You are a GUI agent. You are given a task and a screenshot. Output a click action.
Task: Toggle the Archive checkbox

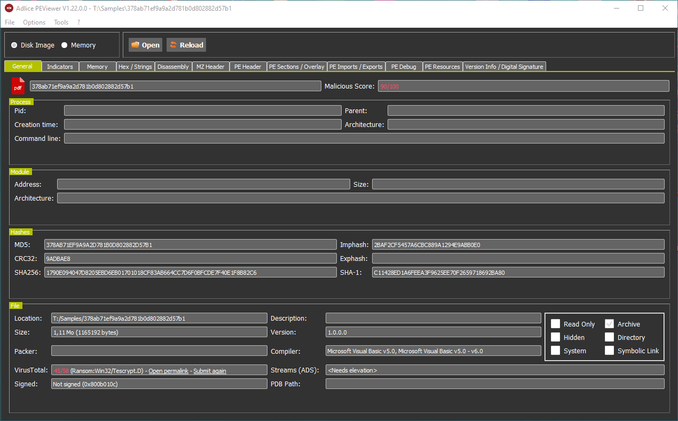click(x=609, y=324)
